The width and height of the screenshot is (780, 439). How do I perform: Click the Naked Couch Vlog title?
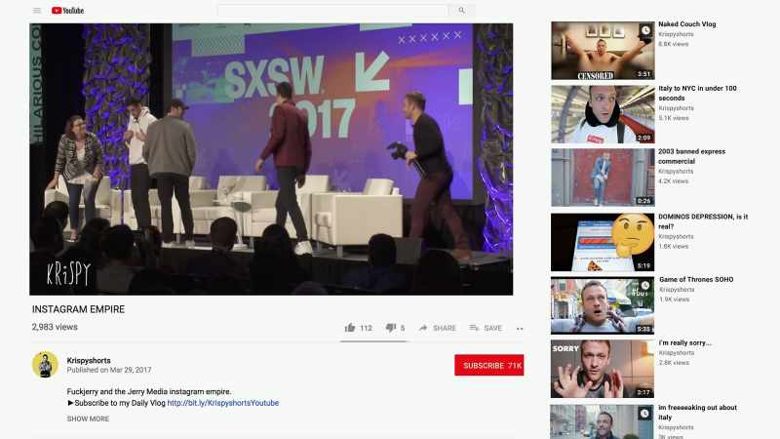(687, 23)
